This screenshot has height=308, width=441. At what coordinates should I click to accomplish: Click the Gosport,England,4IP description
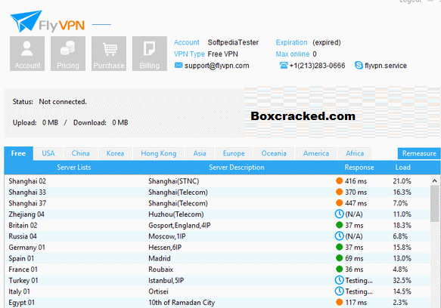[x=179, y=225]
